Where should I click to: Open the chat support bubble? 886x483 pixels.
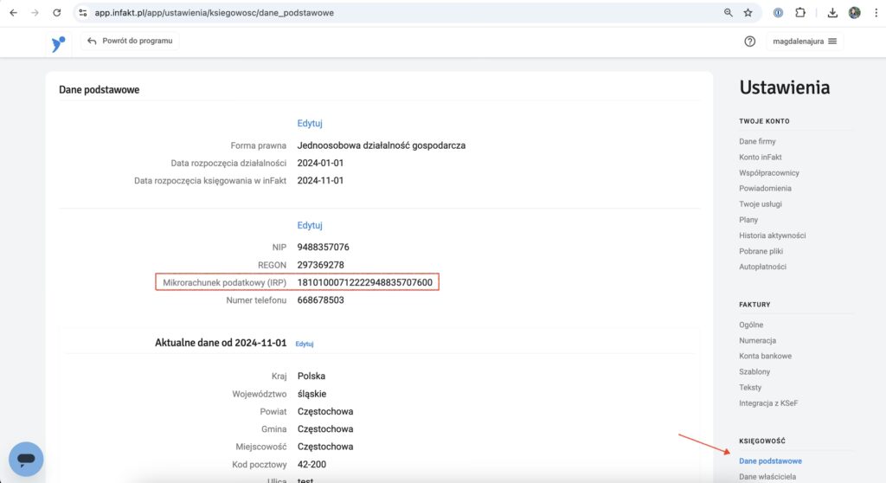coord(26,459)
